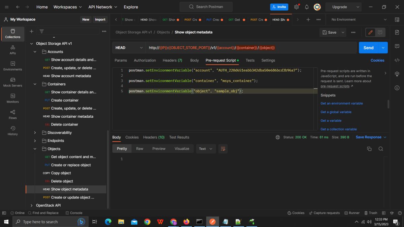
Task: Open comments mode icon next to pencil
Action: coord(380,32)
